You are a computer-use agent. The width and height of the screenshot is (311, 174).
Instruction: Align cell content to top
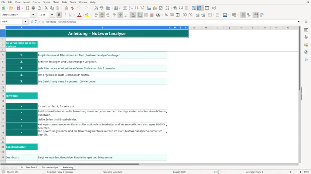[x=114, y=15]
